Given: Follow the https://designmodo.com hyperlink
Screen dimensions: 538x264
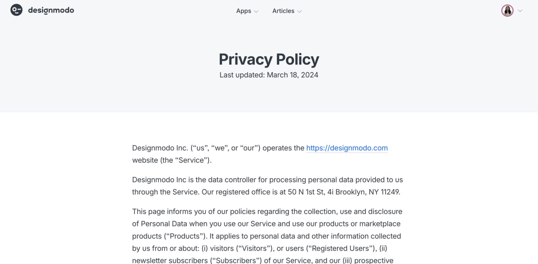Looking at the screenshot, I should pyautogui.click(x=347, y=148).
